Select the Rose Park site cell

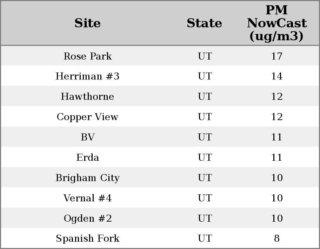87,56
